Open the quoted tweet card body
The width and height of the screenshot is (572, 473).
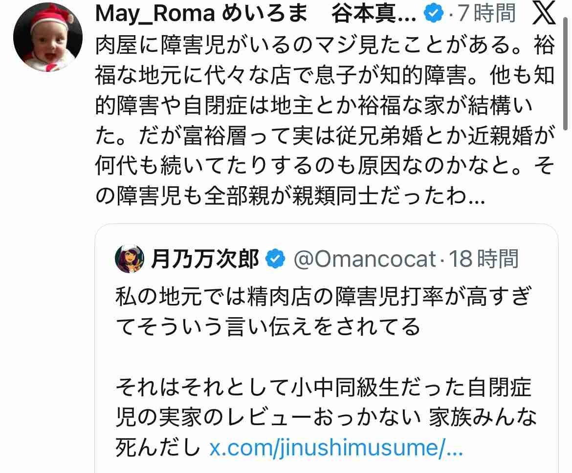pos(327,348)
